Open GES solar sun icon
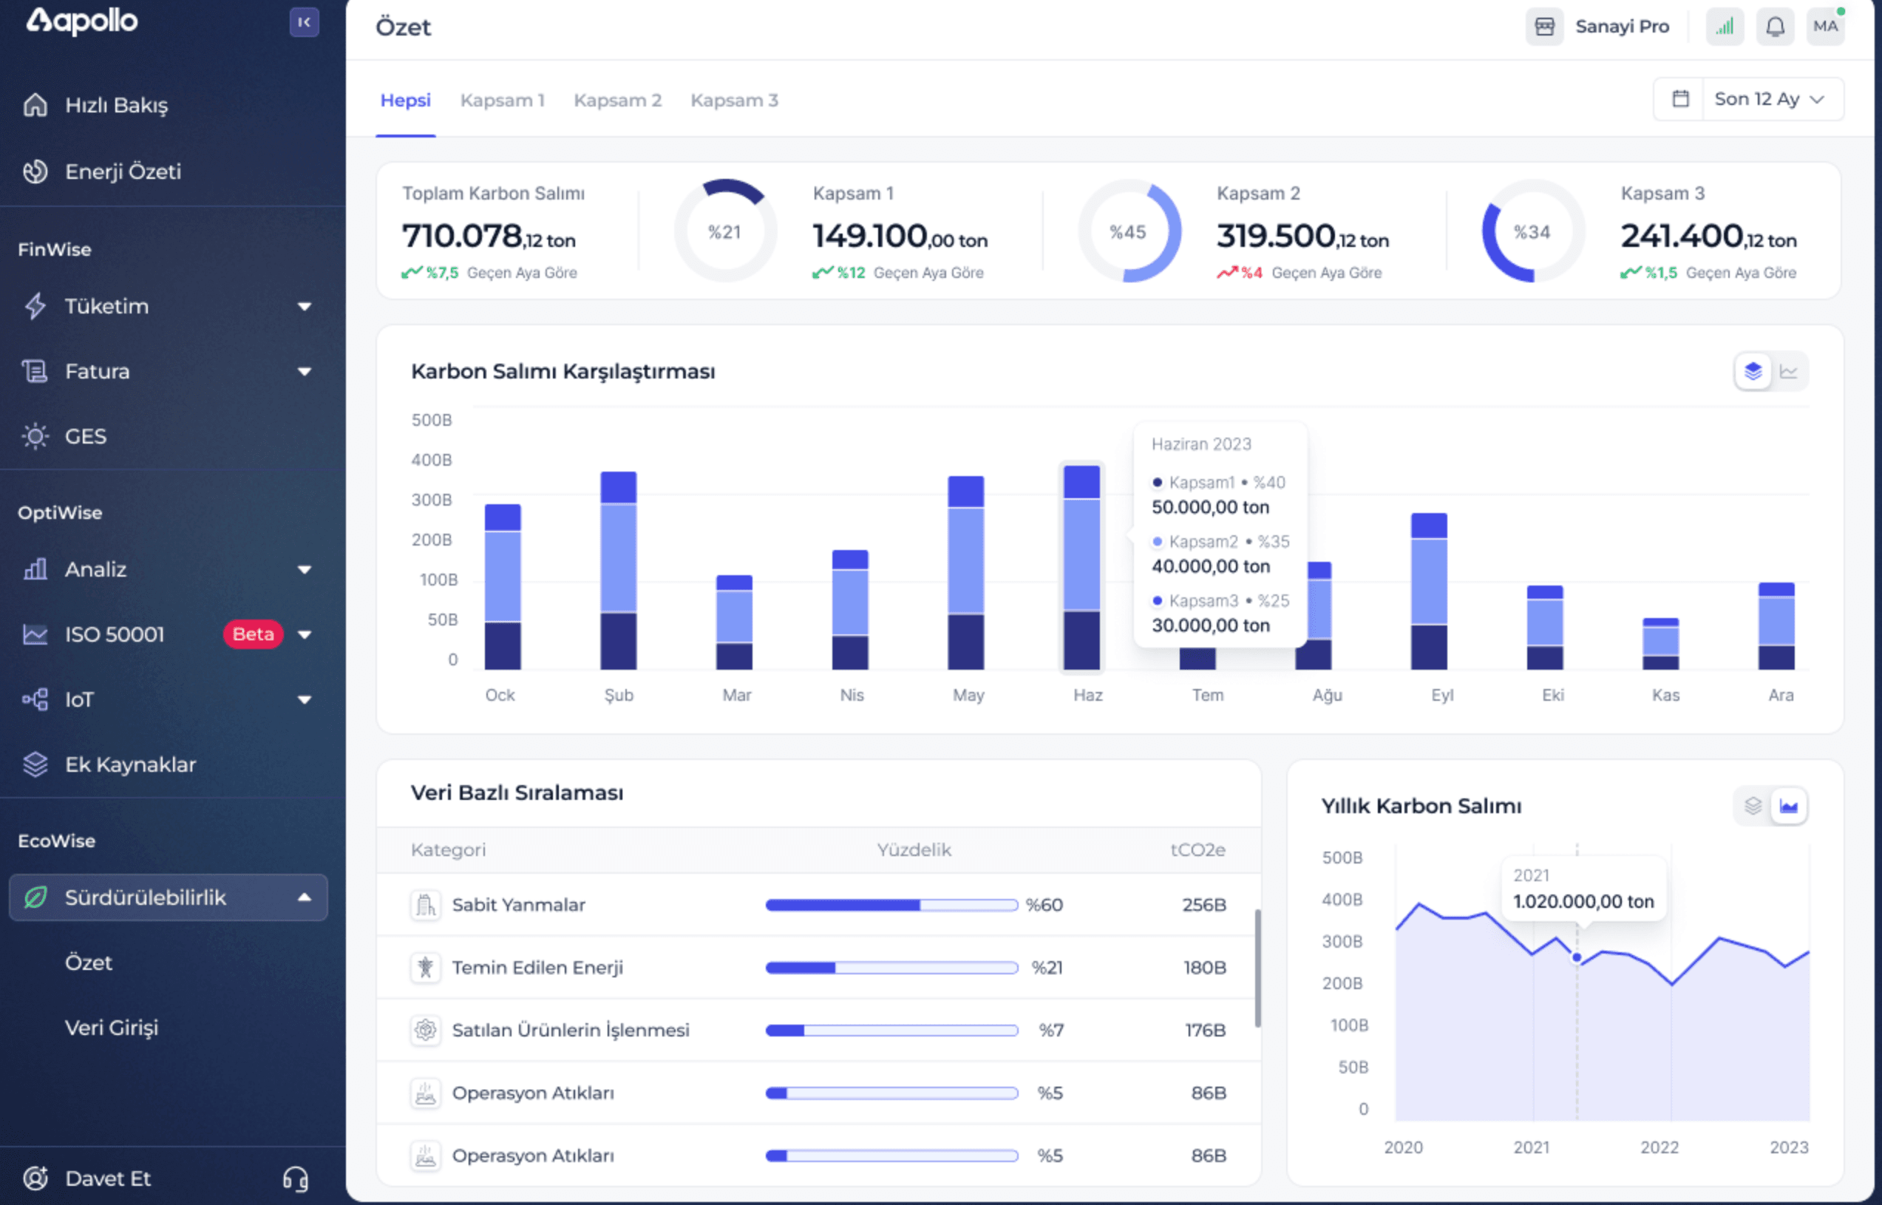 click(35, 436)
